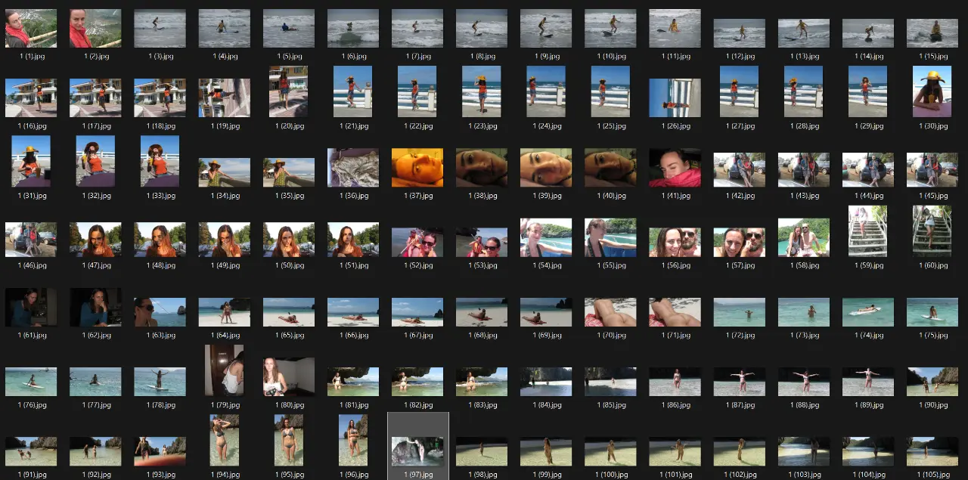Select the surfer photo 1 (11).jpg thumbnail
The height and width of the screenshot is (480, 968).
coord(675,29)
